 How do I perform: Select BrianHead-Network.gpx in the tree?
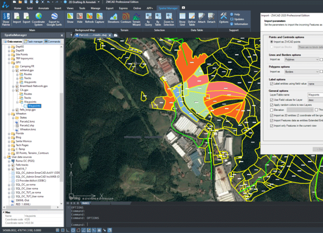coord(34,86)
